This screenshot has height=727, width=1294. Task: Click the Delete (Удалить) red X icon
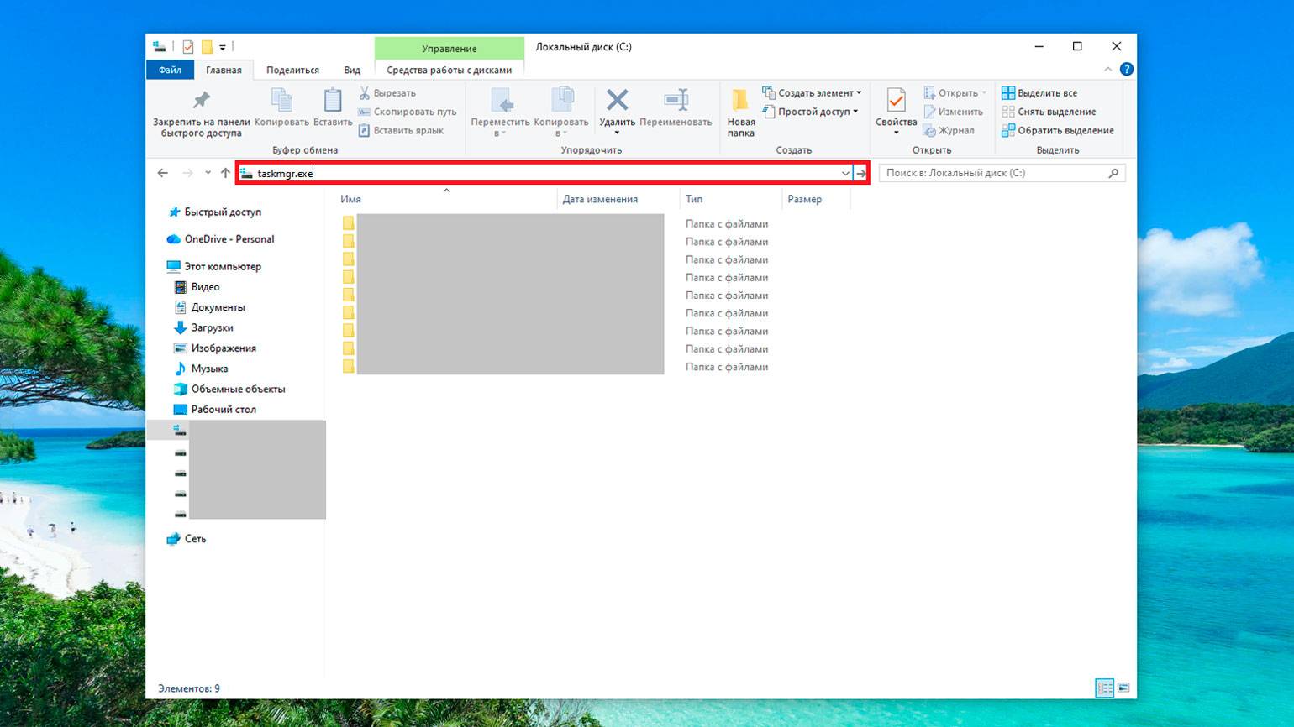(x=617, y=101)
